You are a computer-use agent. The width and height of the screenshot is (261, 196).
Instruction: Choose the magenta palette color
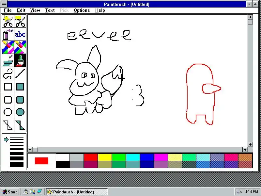point(161,157)
